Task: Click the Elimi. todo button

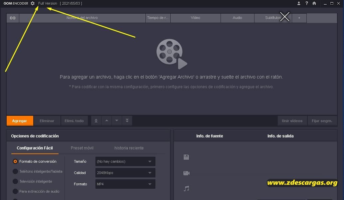Action: click(x=74, y=121)
